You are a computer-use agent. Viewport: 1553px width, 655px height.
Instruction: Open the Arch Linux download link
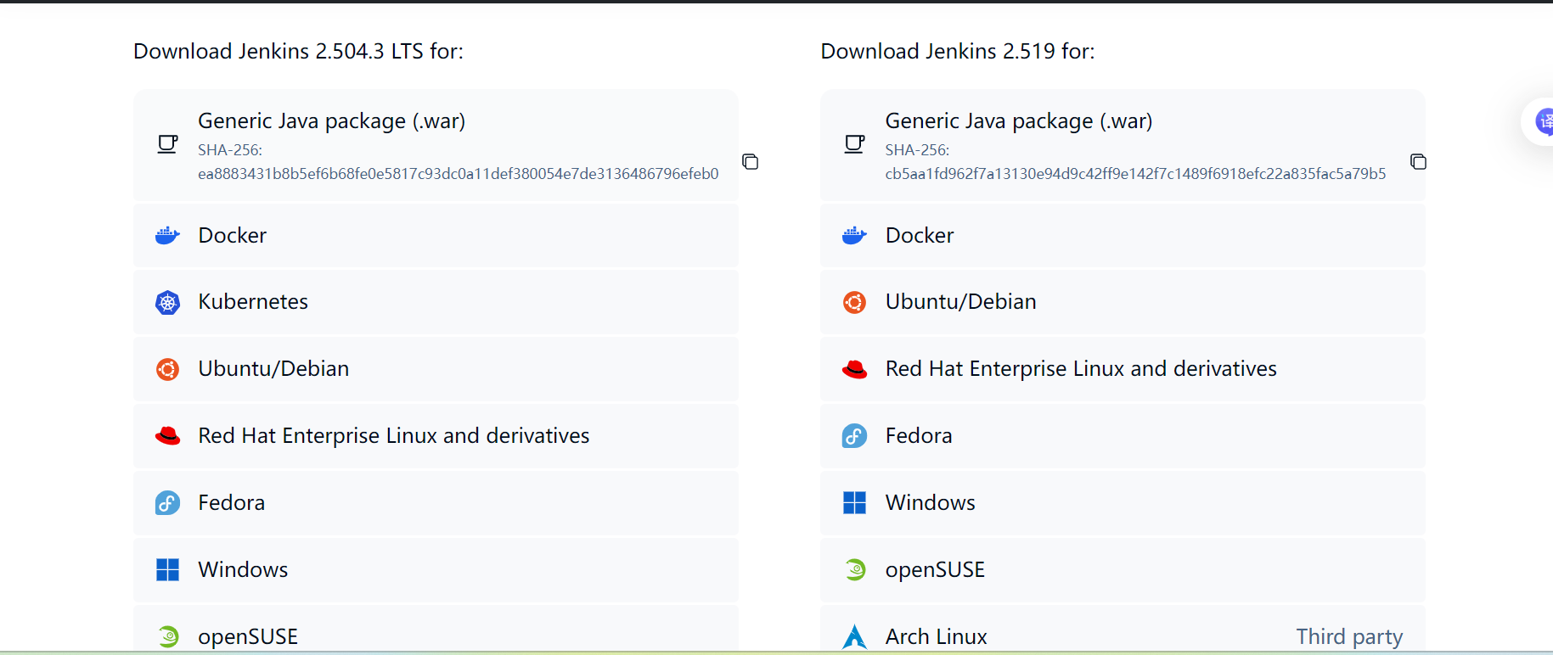(x=1123, y=630)
